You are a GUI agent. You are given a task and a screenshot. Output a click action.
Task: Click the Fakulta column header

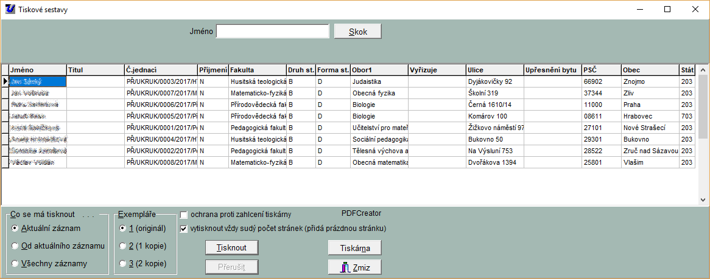(x=257, y=70)
